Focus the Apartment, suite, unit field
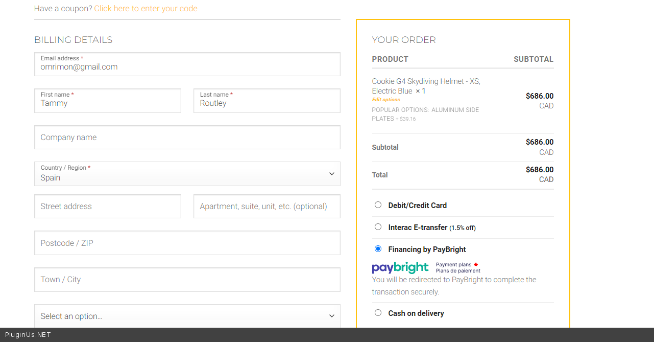Screen dimensions: 654x342 (267, 207)
